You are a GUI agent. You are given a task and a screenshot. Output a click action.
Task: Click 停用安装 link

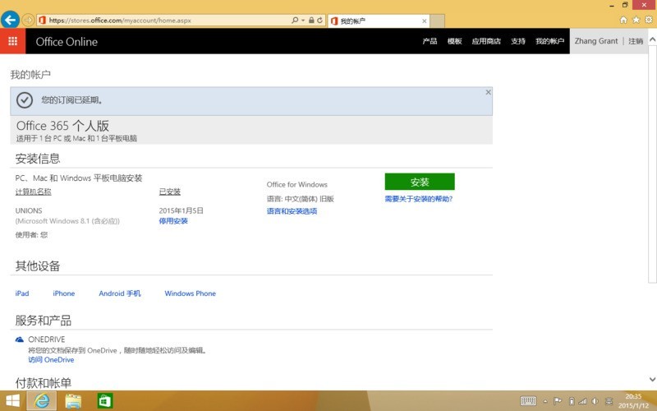[173, 221]
